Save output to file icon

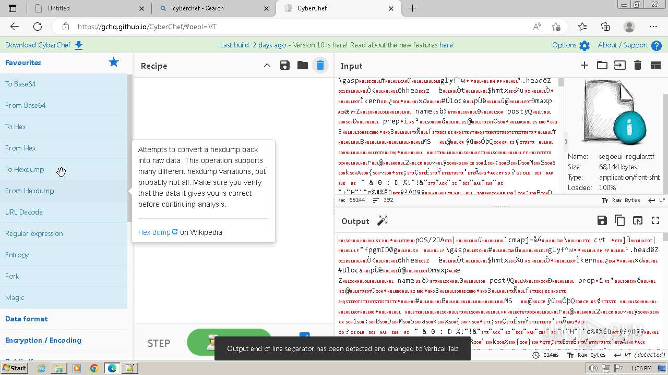602,221
